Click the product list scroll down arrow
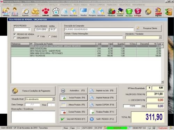The height and width of the screenshot is (130, 174). (163, 82)
